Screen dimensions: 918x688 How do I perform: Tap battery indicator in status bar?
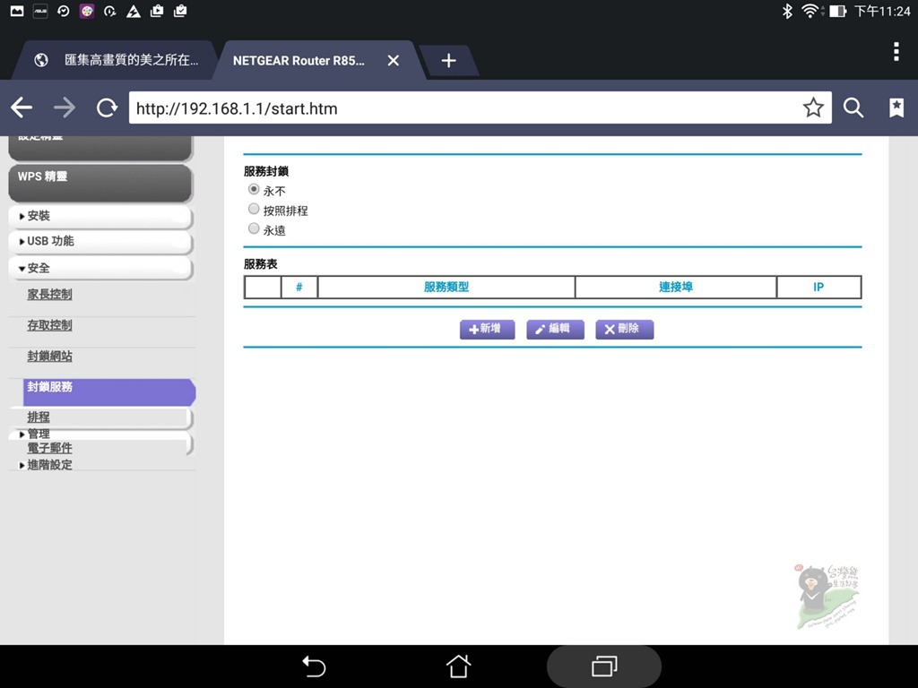838,11
